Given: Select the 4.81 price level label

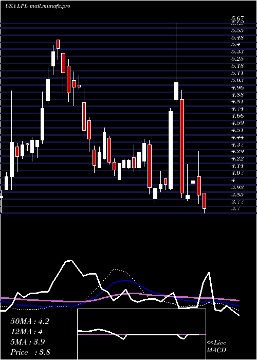Looking at the screenshot, I should (x=237, y=102).
